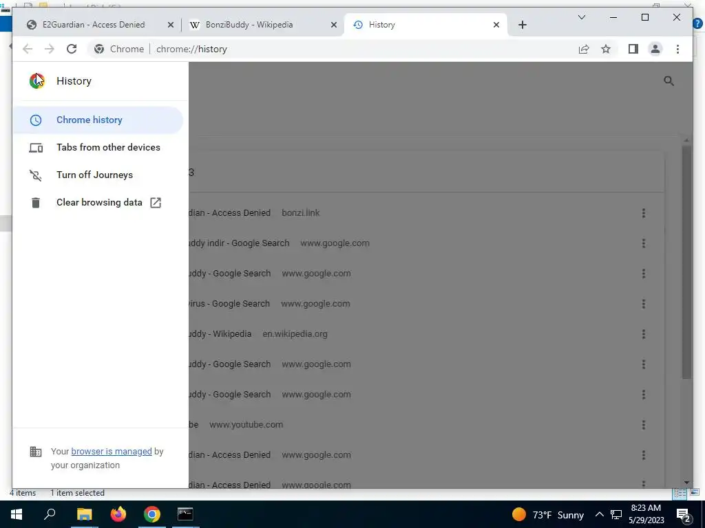Click 'indir - Google Search' history entry
This screenshot has width=705, height=528.
pyautogui.click(x=239, y=243)
